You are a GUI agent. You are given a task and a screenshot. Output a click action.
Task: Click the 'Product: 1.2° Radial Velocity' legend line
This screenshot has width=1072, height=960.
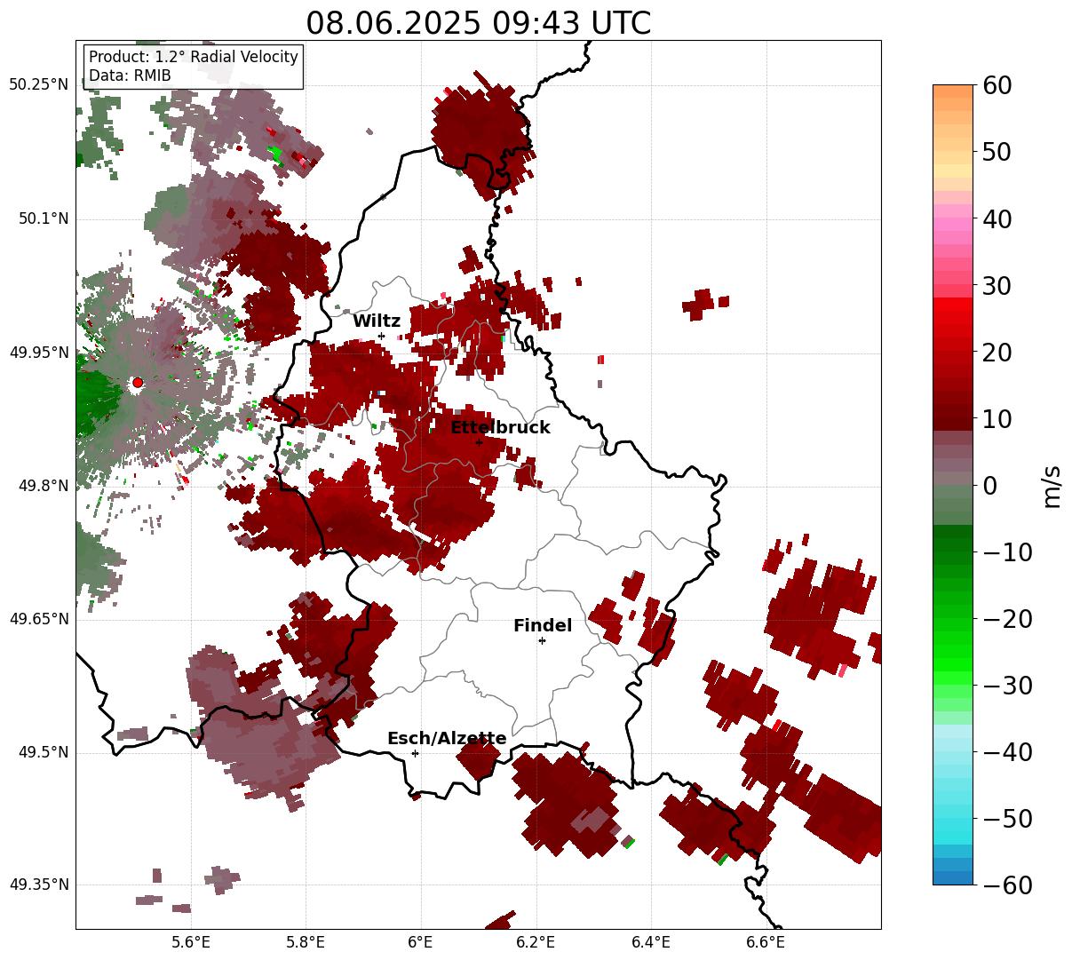(194, 57)
